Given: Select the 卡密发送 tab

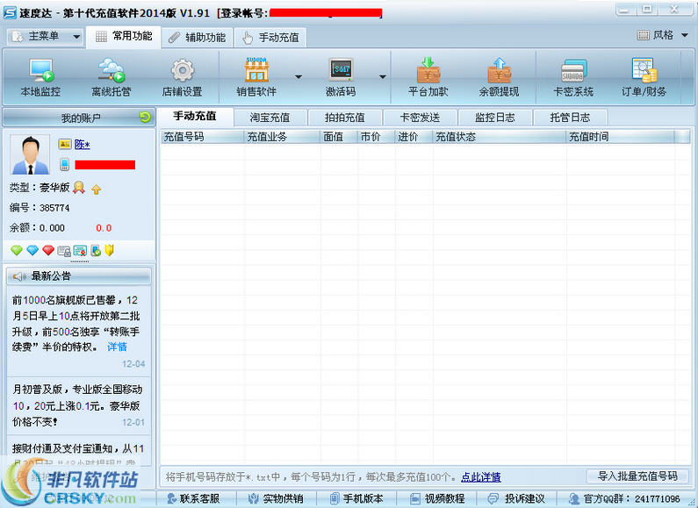Looking at the screenshot, I should click(x=420, y=118).
